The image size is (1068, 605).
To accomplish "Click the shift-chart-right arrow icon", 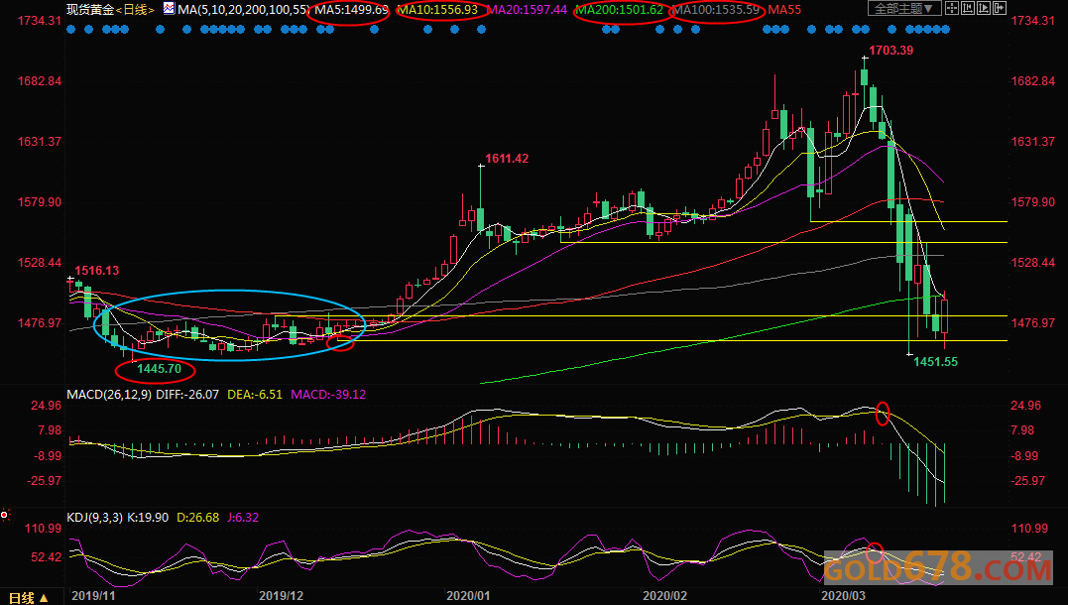I will [x=1000, y=8].
